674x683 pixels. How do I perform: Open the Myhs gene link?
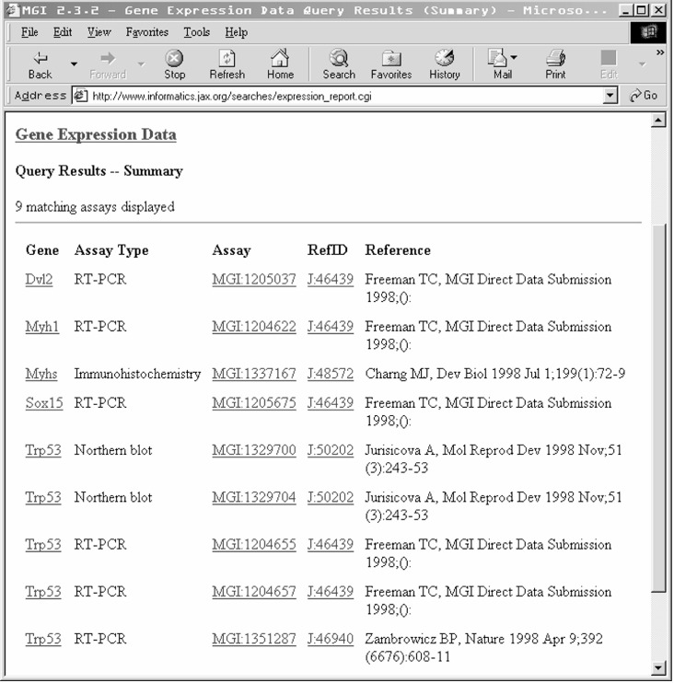pos(41,374)
